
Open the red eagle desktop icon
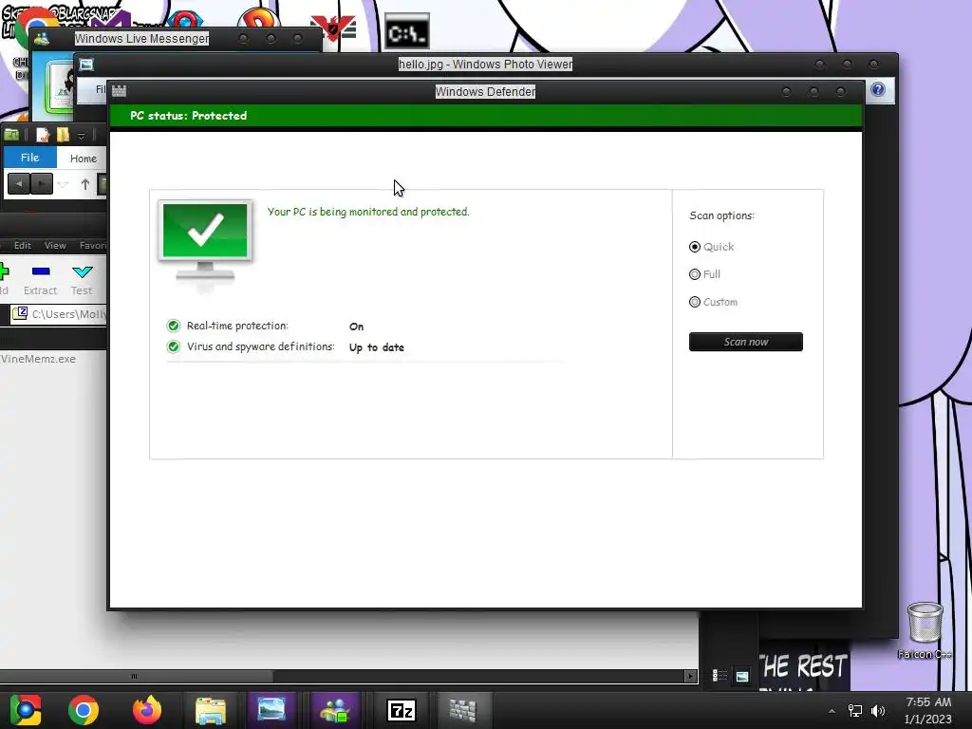[x=334, y=29]
